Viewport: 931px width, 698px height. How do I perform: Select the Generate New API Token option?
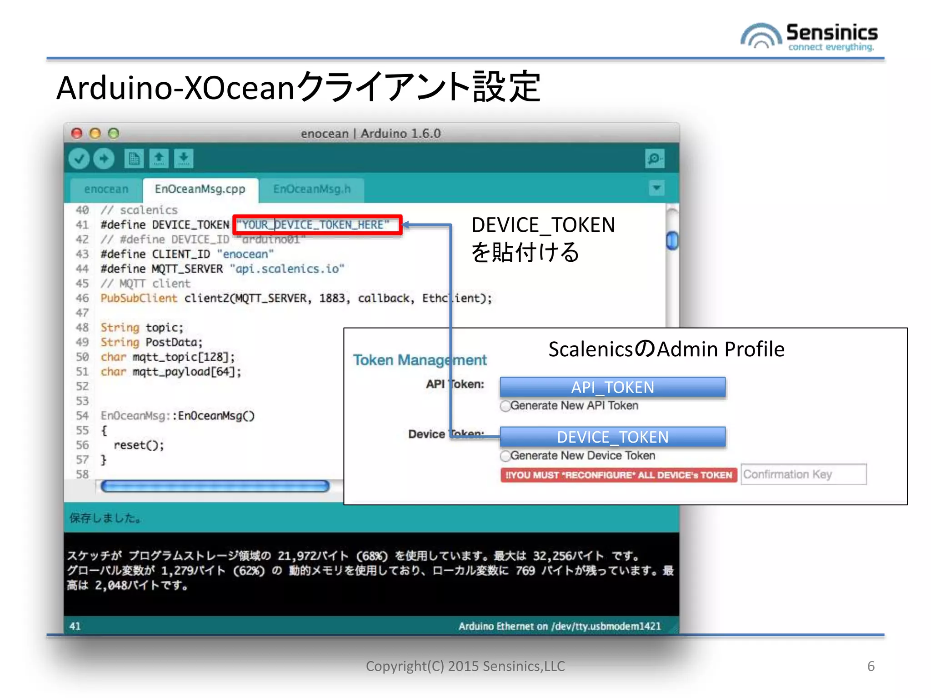pos(506,406)
